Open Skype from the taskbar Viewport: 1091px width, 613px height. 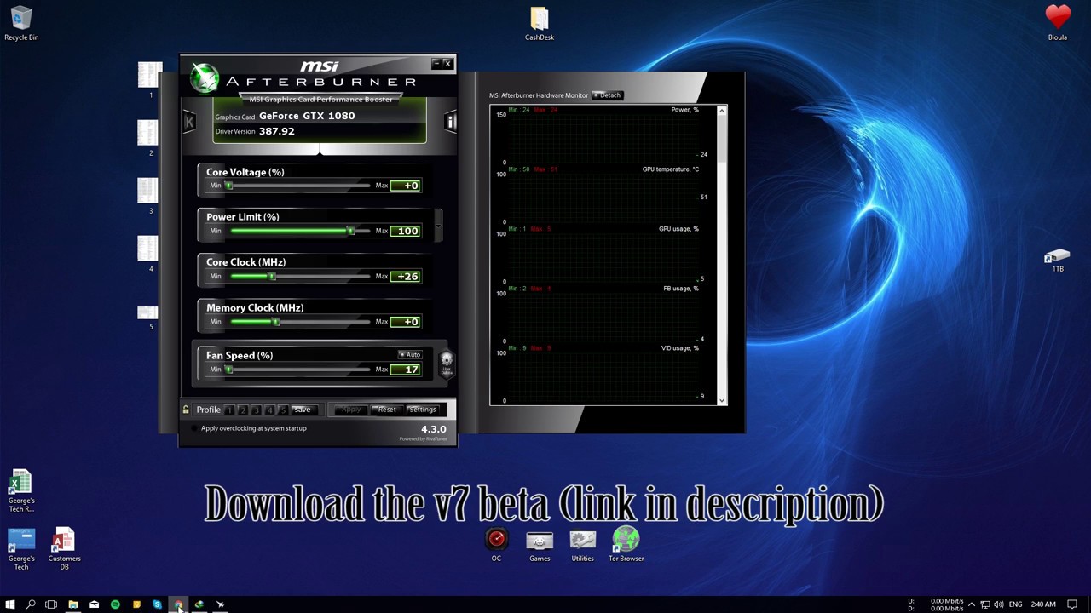(157, 604)
